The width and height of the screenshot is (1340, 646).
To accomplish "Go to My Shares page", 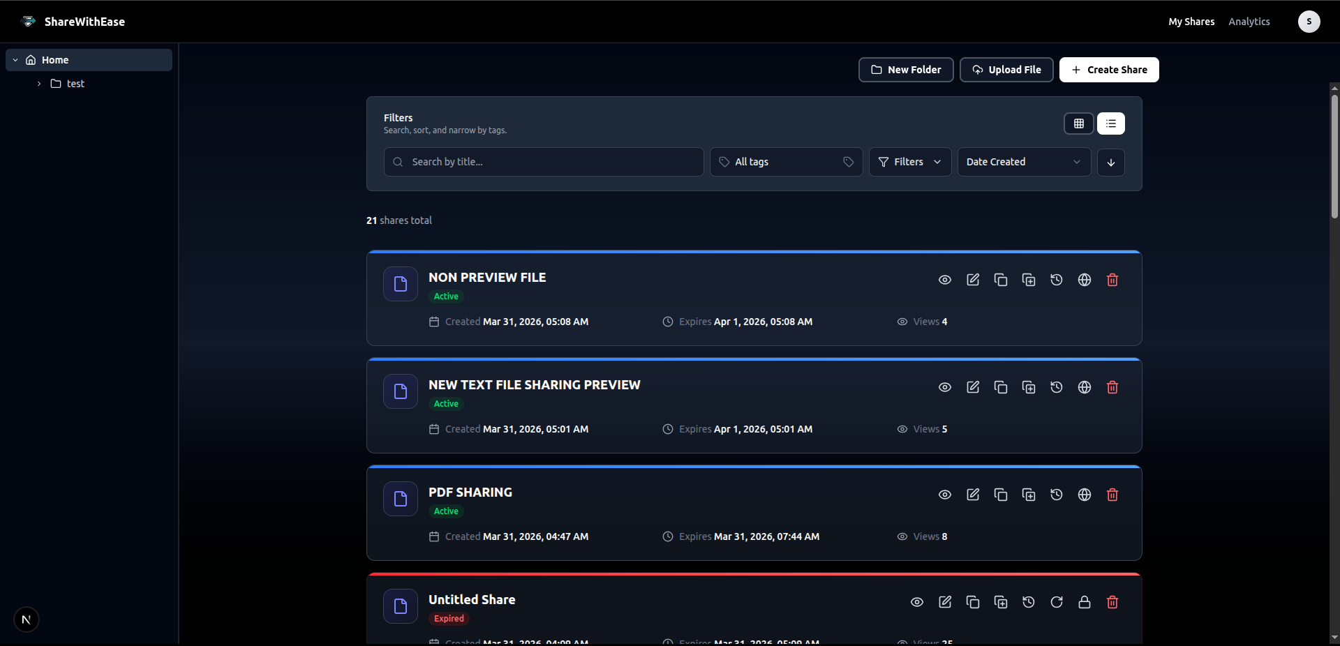I will click(x=1191, y=22).
